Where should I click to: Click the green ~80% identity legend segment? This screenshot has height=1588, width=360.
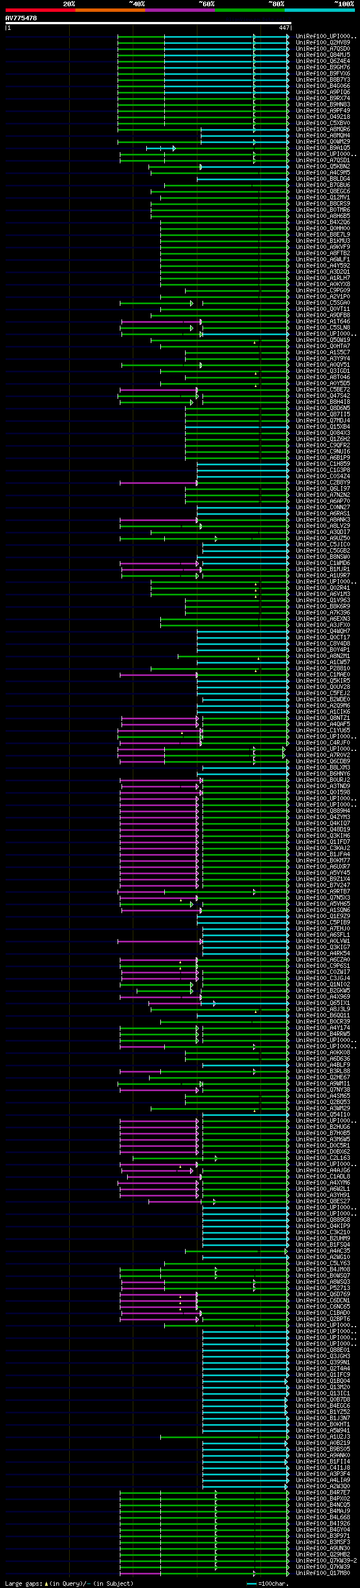[250, 11]
